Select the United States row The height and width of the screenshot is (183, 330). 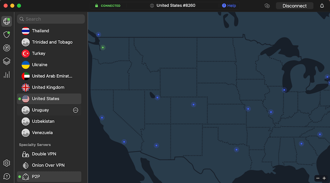click(x=49, y=99)
